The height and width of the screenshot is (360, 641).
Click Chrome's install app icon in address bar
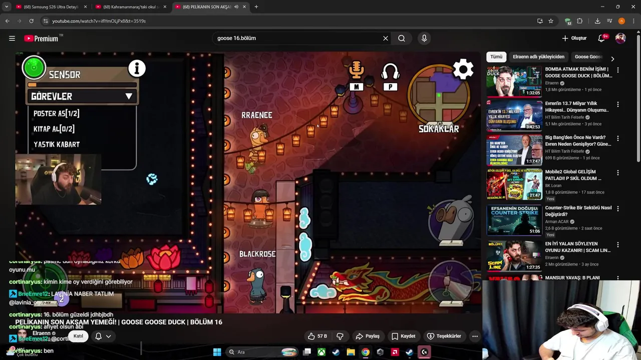[540, 21]
